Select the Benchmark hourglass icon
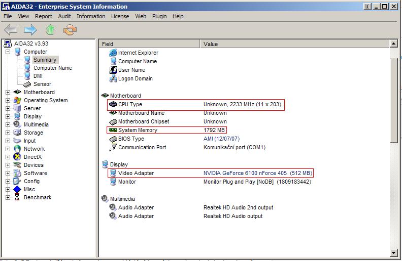 coord(17,197)
